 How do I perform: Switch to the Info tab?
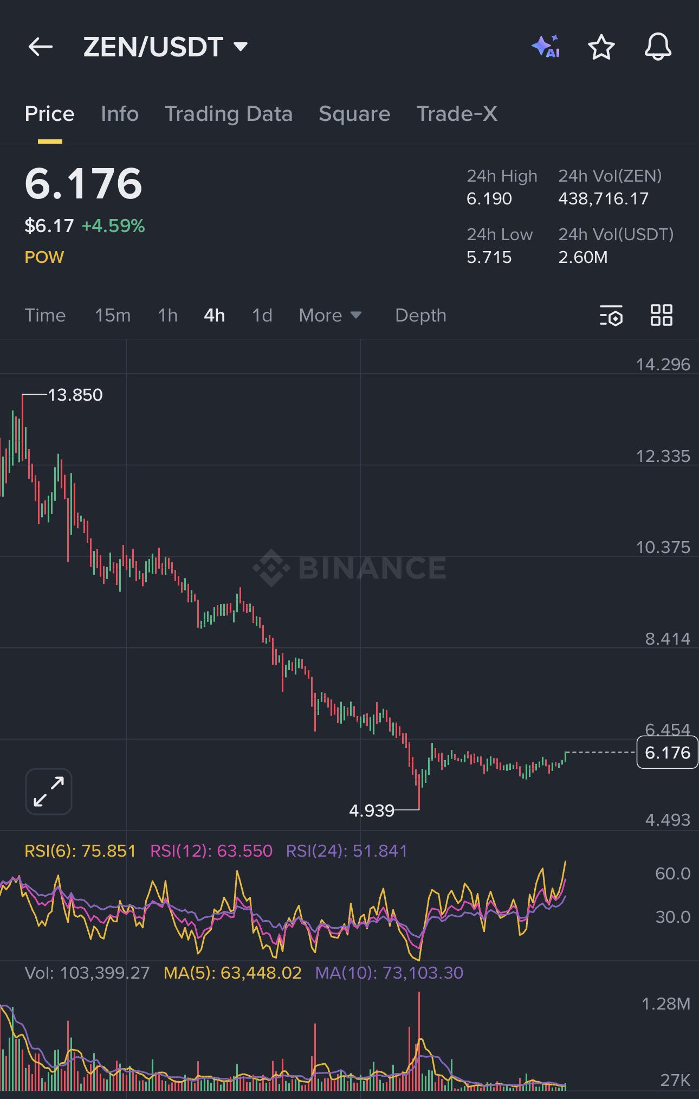coord(120,114)
